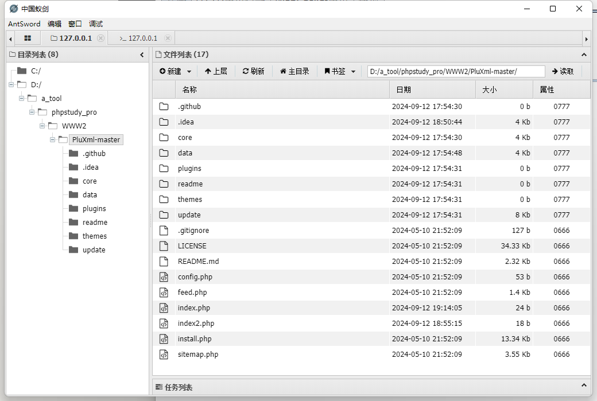This screenshot has width=597, height=401.
Task: Click the sitemap.php code file icon
Action: click(164, 354)
